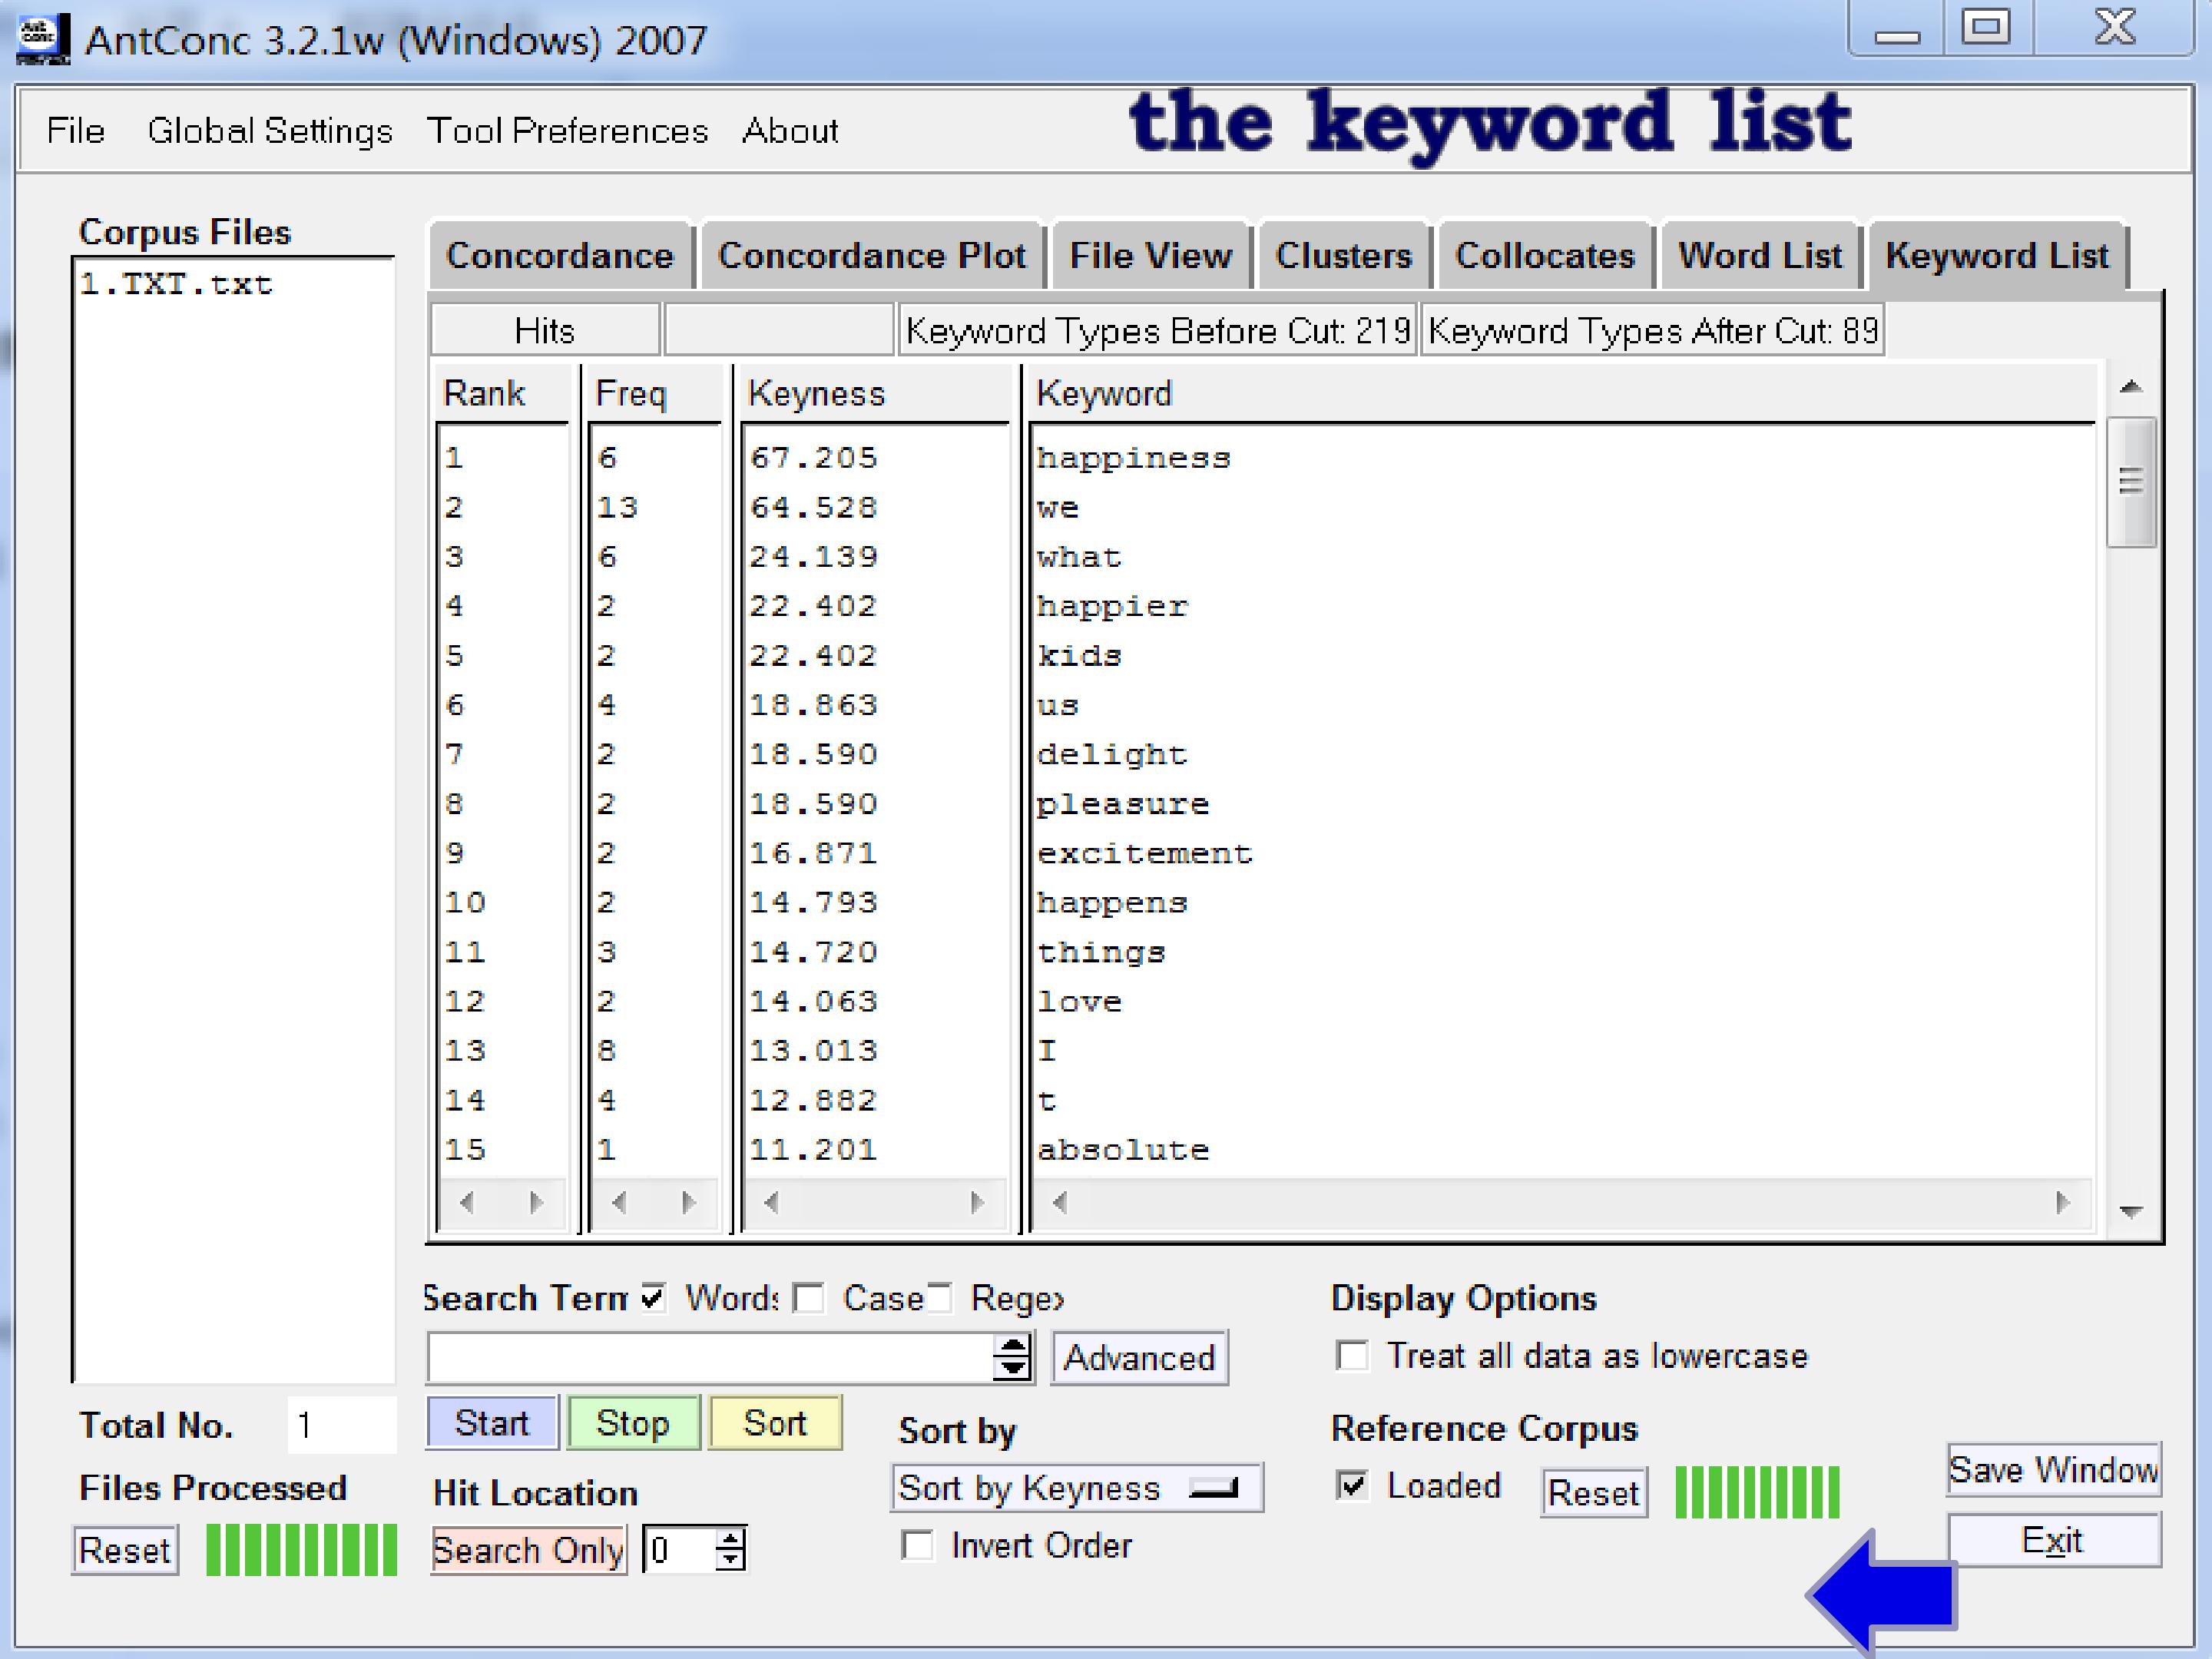Select corpus file 1.TXT.txt

tap(176, 284)
